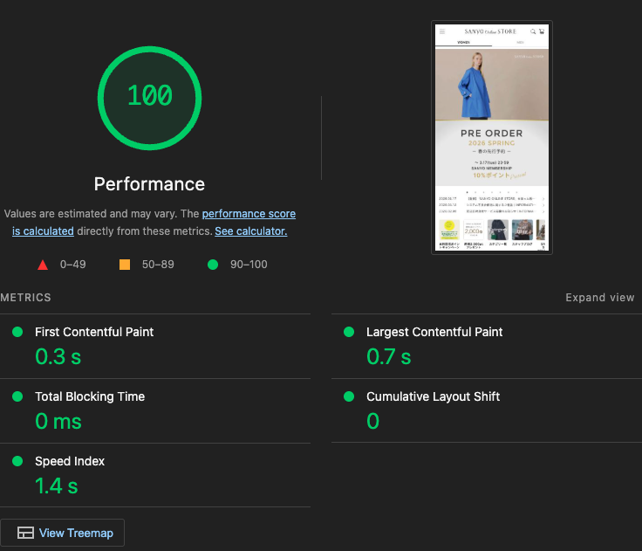Image resolution: width=642 pixels, height=551 pixels.
Task: Click the red triangle 0–49 legend icon
Action: pyautogui.click(x=42, y=265)
